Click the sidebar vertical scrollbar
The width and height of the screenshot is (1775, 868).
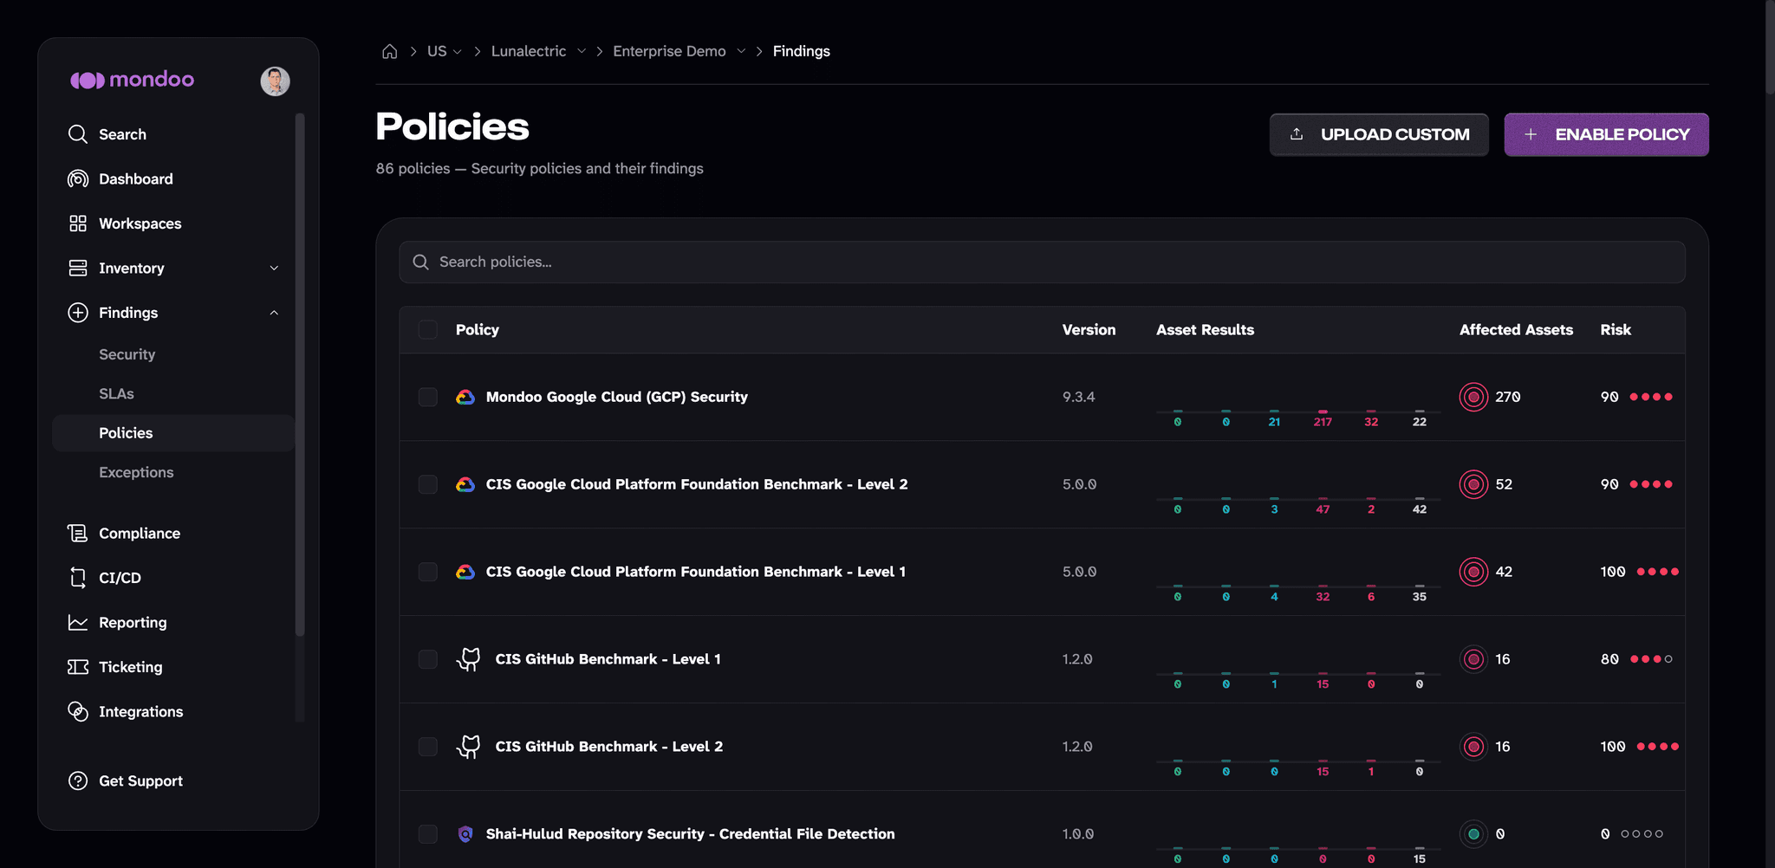coord(300,375)
